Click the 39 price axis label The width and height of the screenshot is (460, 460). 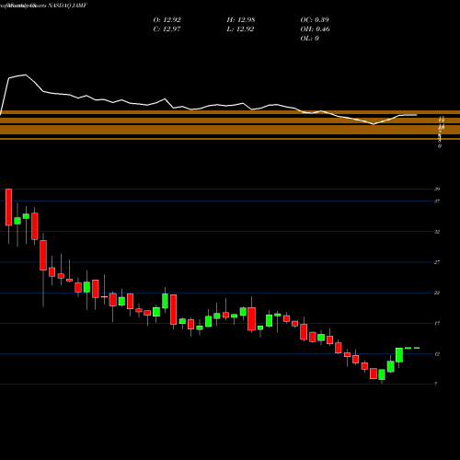point(437,189)
